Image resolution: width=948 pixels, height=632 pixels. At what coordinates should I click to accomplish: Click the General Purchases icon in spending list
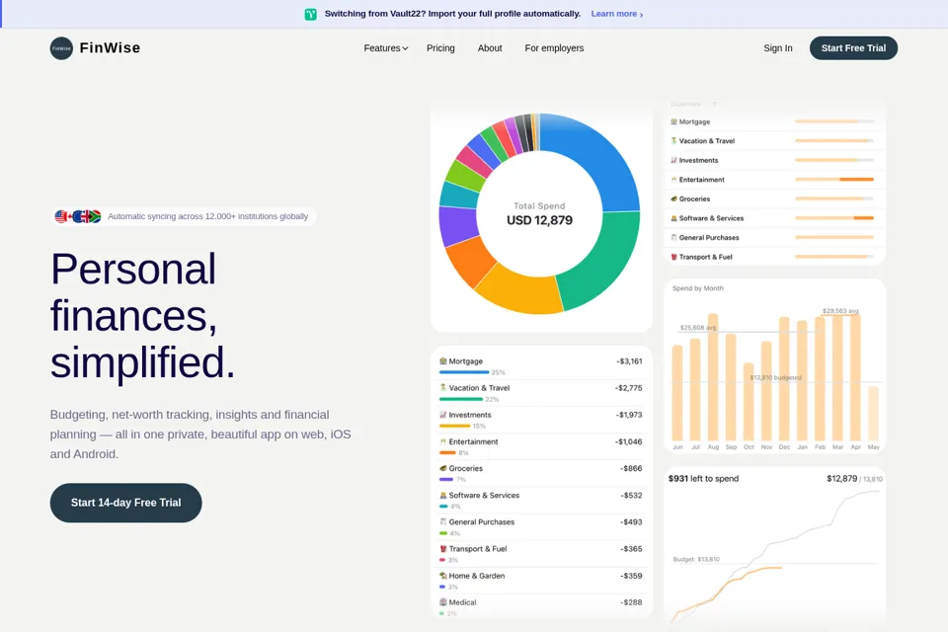tap(443, 522)
